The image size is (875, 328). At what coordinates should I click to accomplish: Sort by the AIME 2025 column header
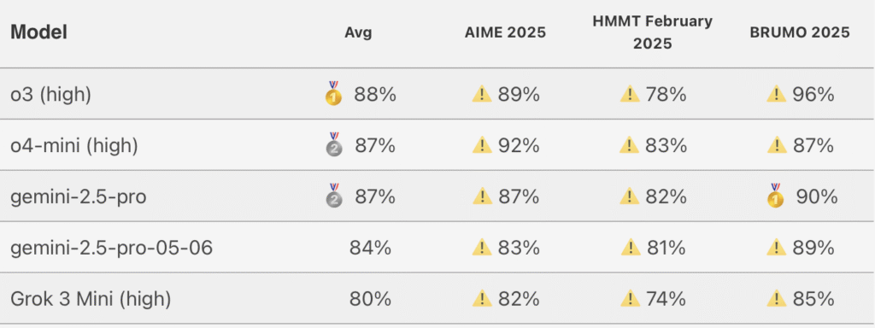pyautogui.click(x=505, y=33)
